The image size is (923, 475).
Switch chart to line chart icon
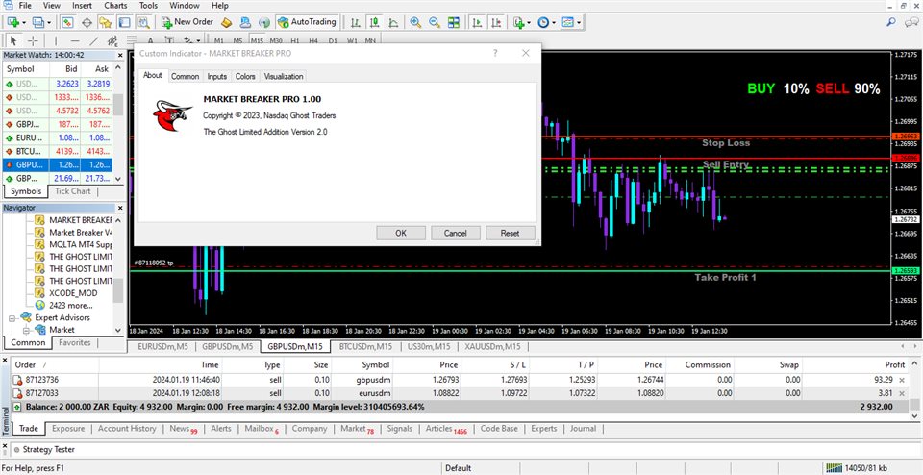(x=393, y=22)
